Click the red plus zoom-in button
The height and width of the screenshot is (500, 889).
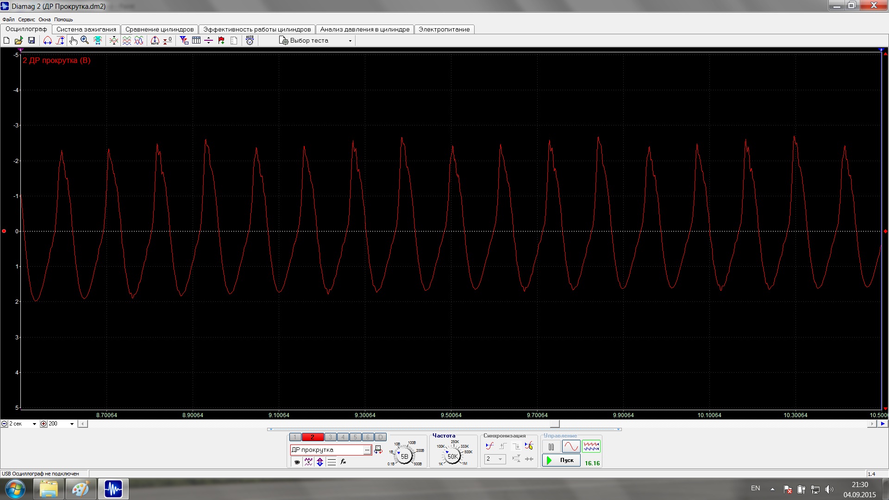click(x=44, y=424)
